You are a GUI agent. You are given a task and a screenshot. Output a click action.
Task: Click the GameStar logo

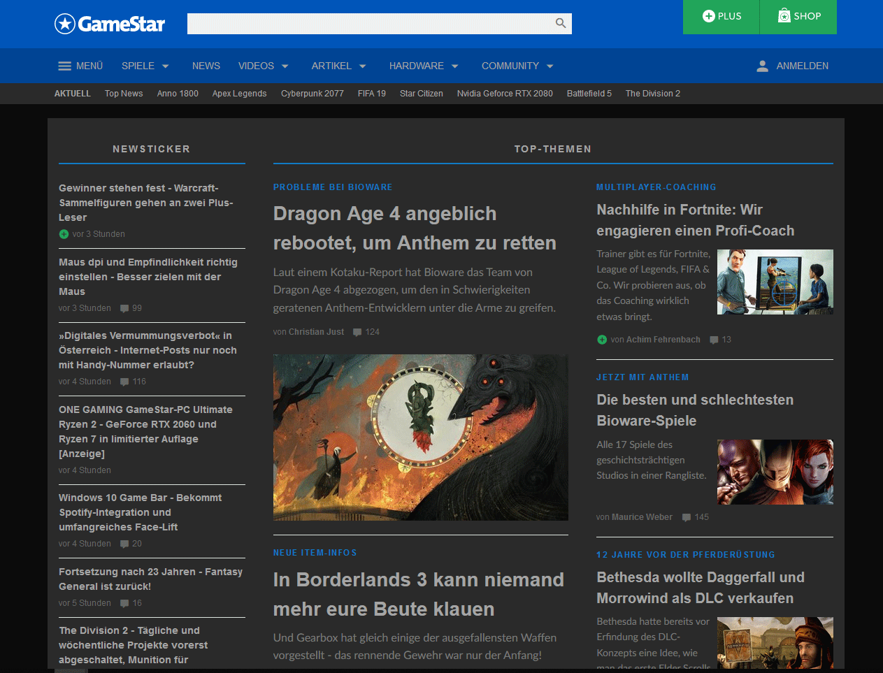110,24
